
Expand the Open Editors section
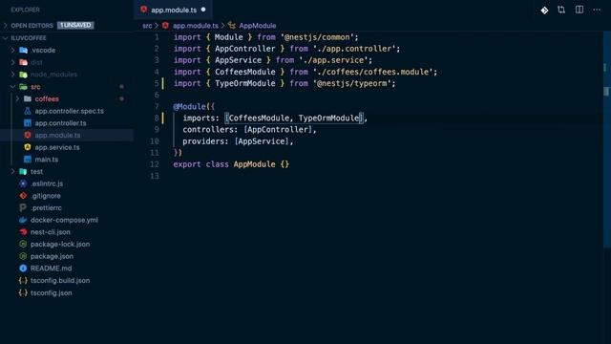click(x=6, y=26)
